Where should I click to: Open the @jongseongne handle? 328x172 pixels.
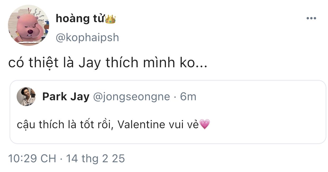[x=132, y=97]
